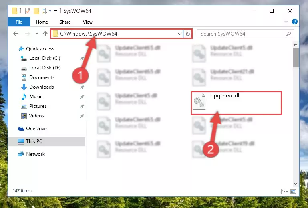Image resolution: width=308 pixels, height=208 pixels.
Task: Open the File tab
Action: (19, 22)
